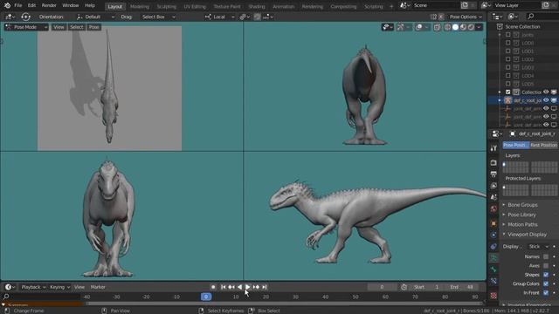
Task: Enable the Axes checkbox
Action: 546,265
